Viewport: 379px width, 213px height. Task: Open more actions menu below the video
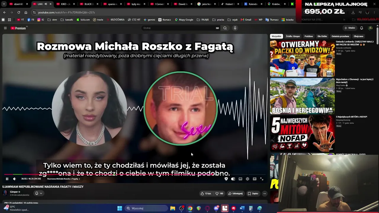[x=265, y=193]
